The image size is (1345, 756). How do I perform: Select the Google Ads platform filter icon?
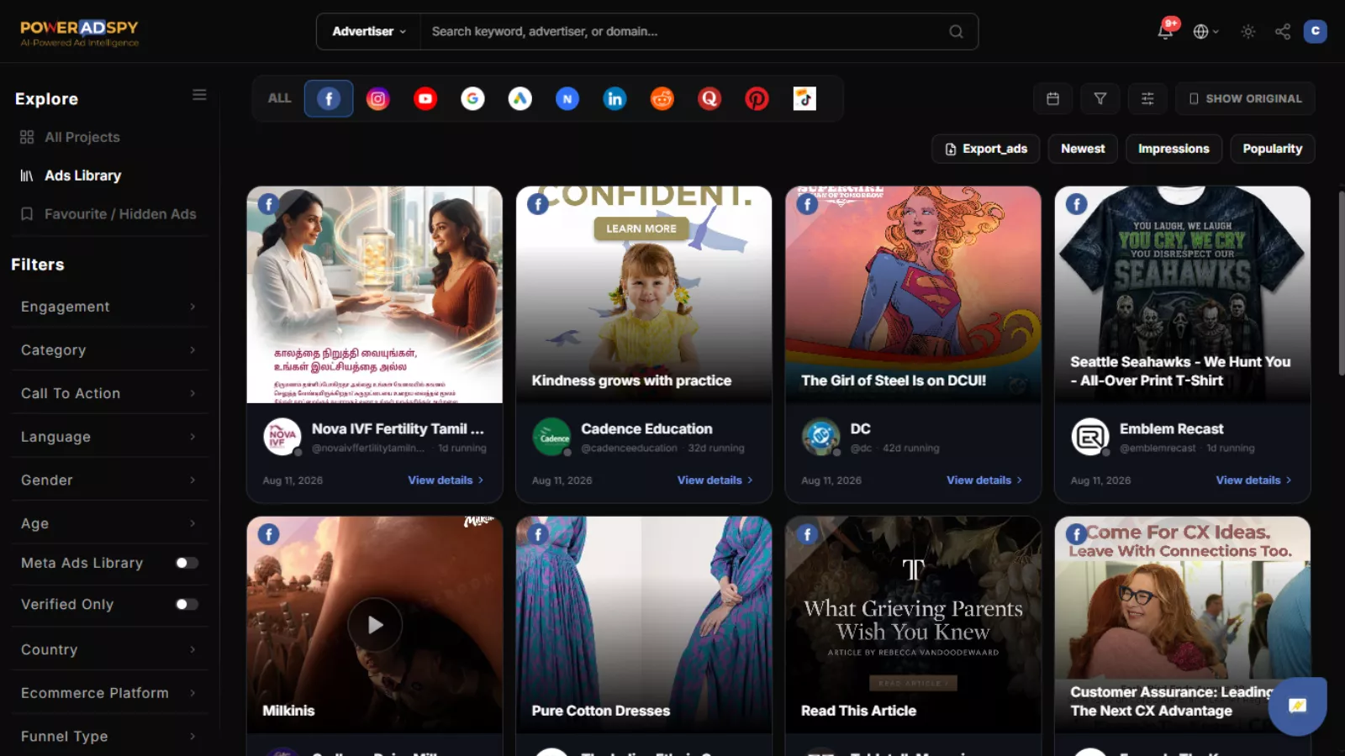[x=520, y=99]
